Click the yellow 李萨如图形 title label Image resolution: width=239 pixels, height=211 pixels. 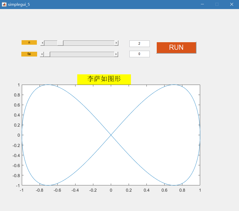[x=104, y=79]
